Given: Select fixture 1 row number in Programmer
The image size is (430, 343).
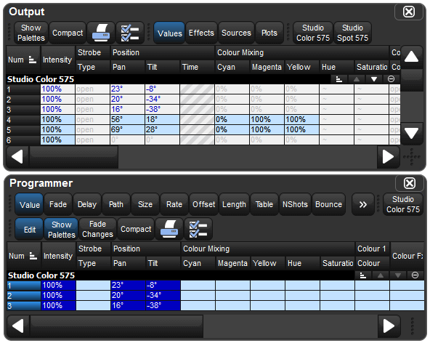Looking at the screenshot, I should (24, 286).
